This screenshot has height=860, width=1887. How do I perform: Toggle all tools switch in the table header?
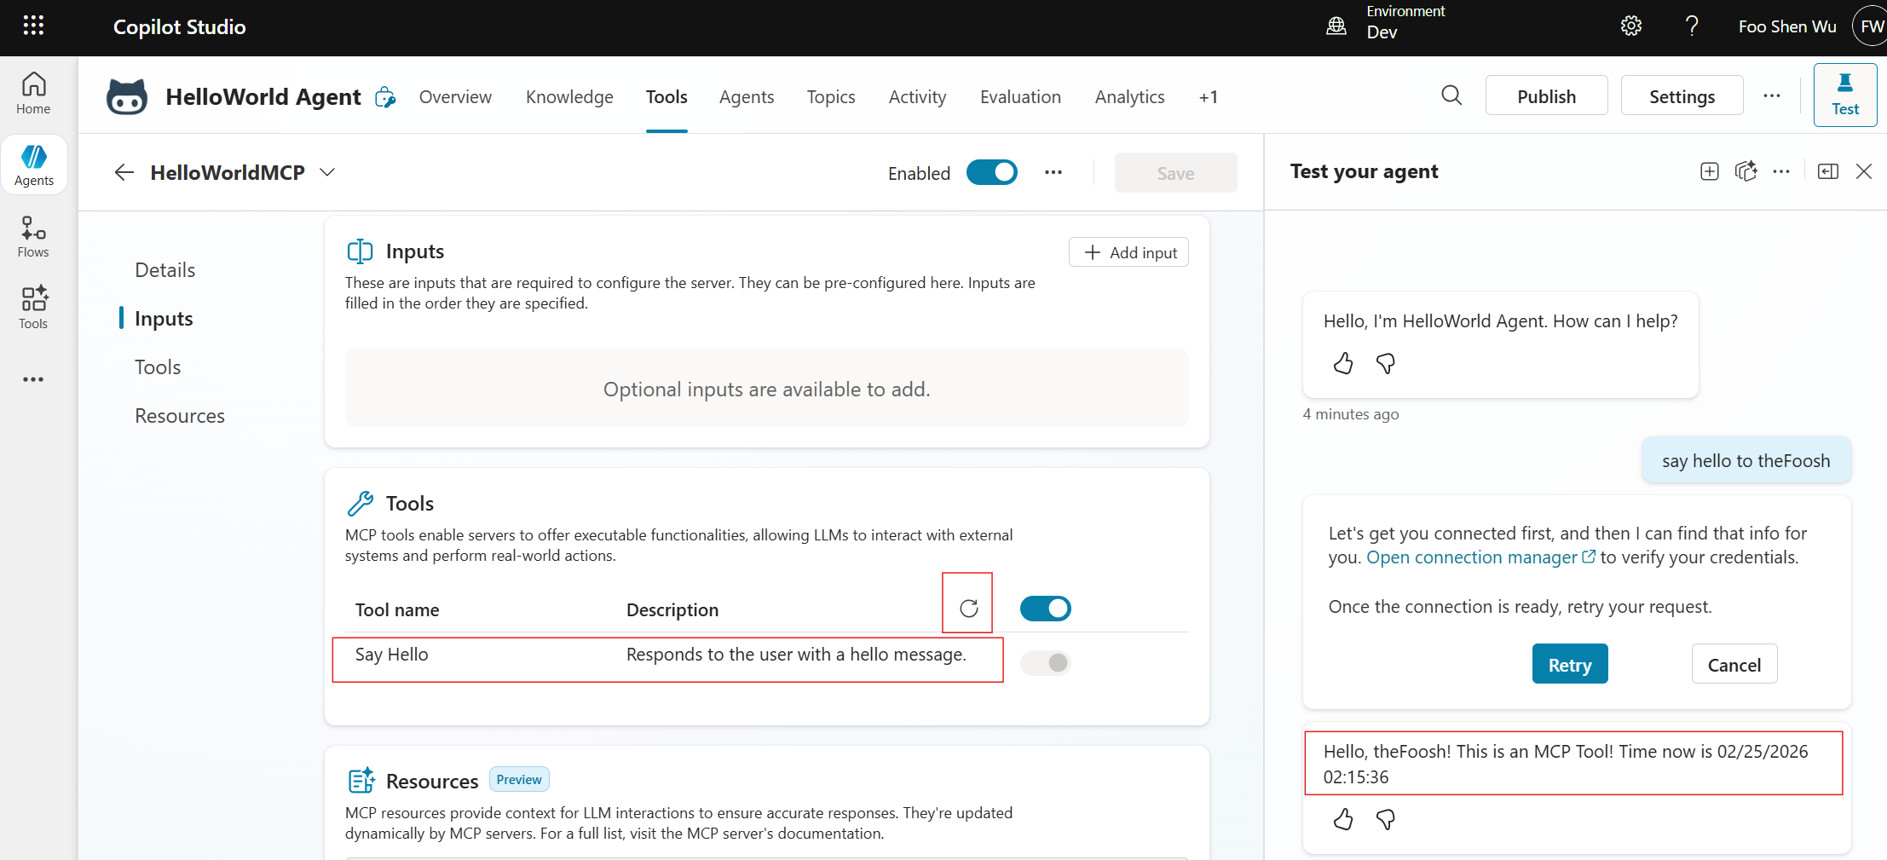tap(1046, 609)
